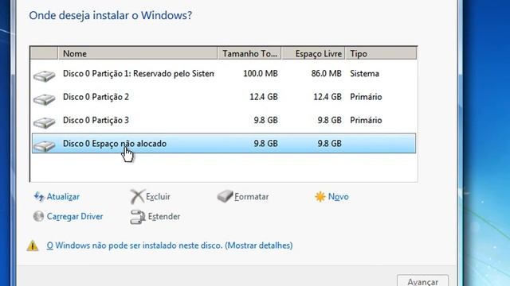
Task: Sort by the Tamanho To... column header
Action: click(x=249, y=53)
